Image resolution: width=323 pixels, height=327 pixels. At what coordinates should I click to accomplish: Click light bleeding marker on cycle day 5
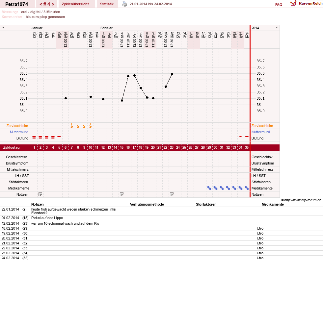pos(59,137)
